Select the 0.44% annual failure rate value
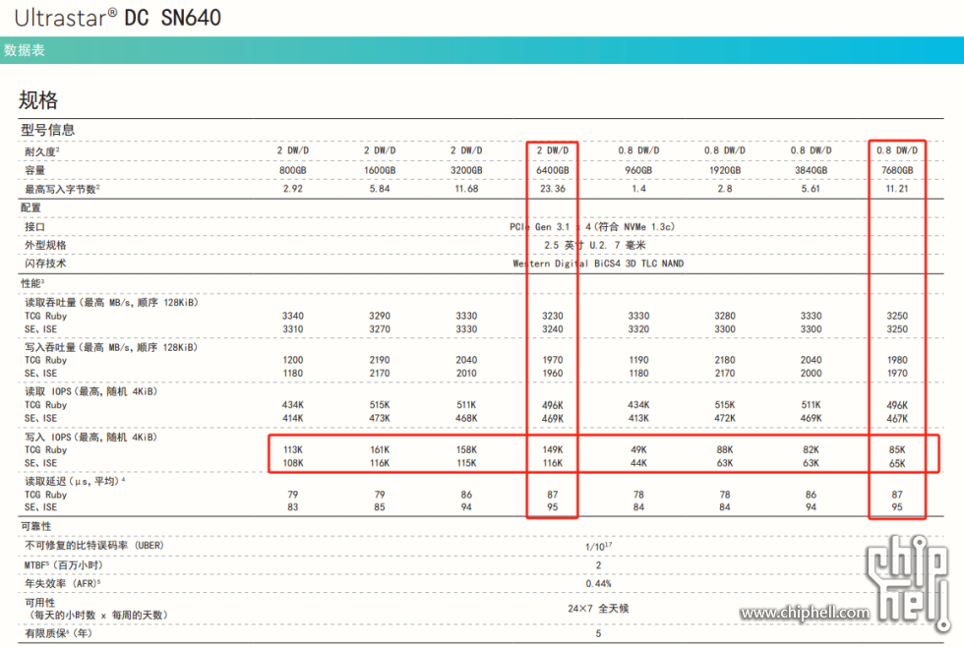Viewport: 964px width, 647px height. click(598, 584)
